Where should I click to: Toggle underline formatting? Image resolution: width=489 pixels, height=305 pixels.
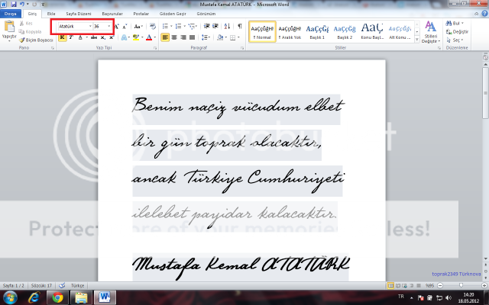click(80, 37)
